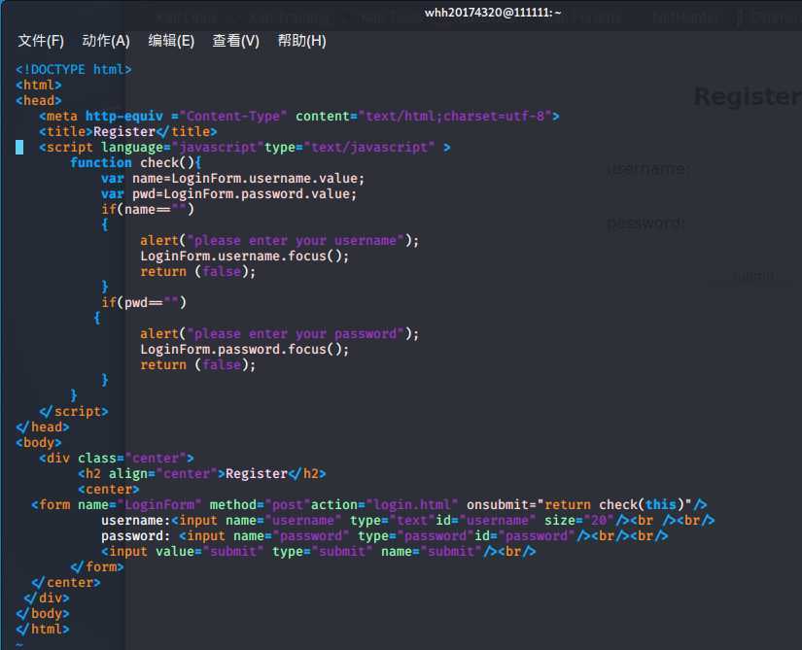Image resolution: width=802 pixels, height=650 pixels.
Task: Click the LoginForm.password.focus(); line
Action: pyautogui.click(x=245, y=350)
